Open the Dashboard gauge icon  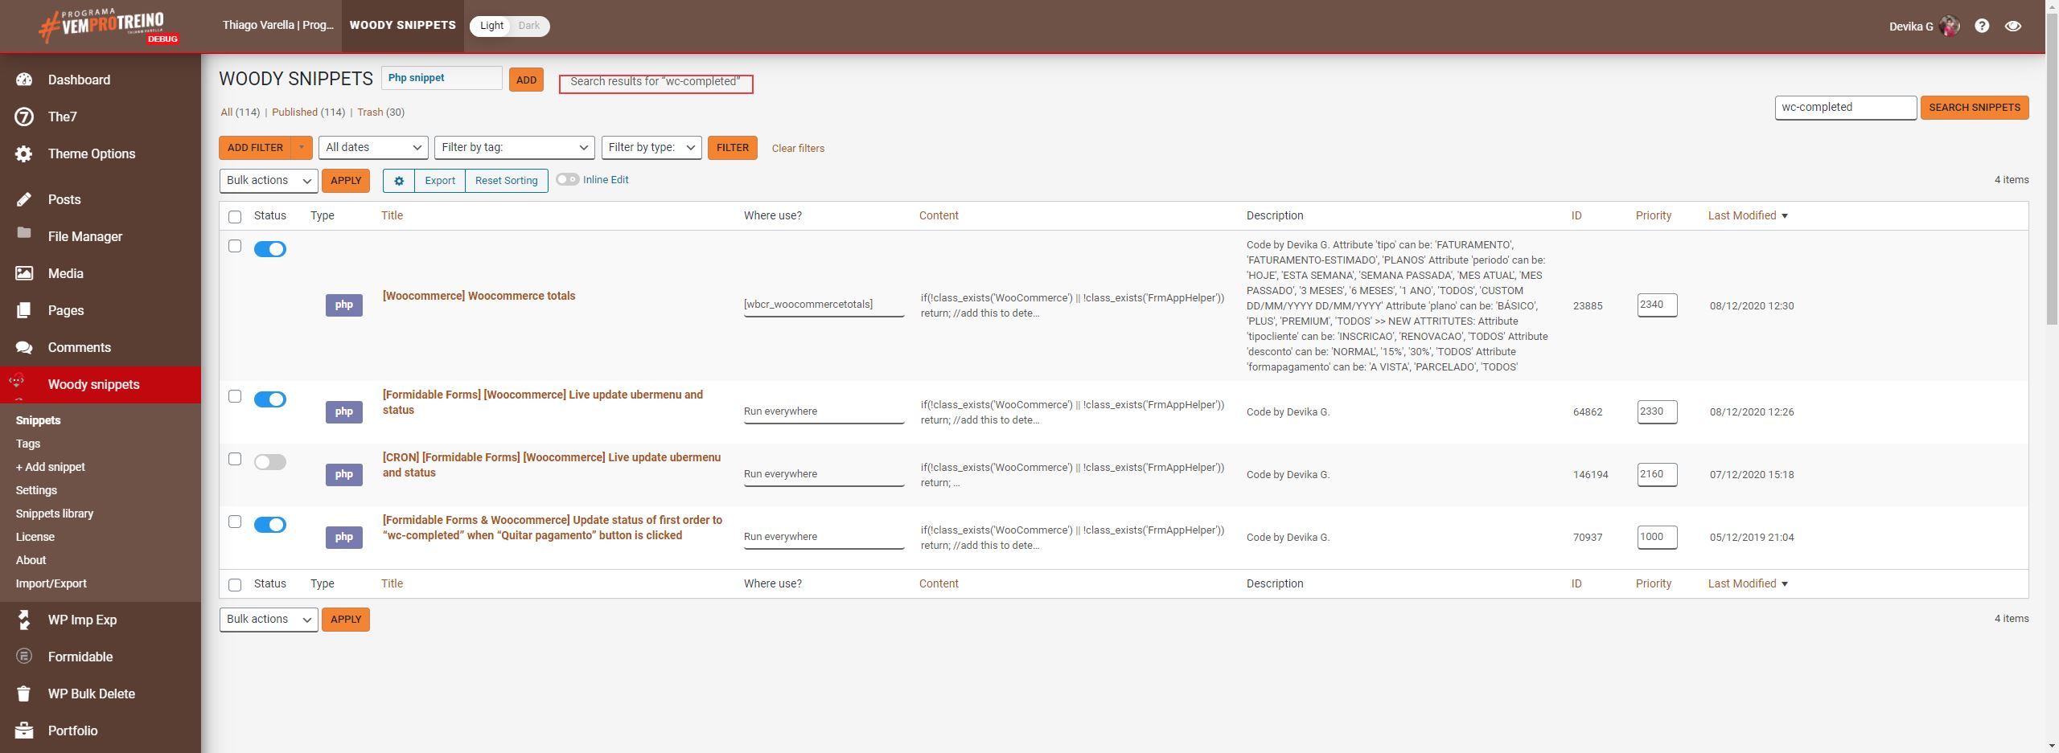click(x=24, y=80)
